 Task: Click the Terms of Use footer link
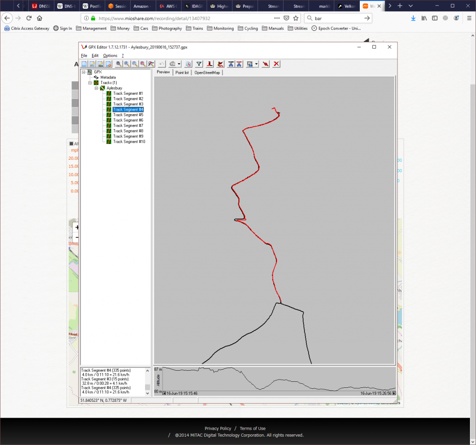coord(252,428)
